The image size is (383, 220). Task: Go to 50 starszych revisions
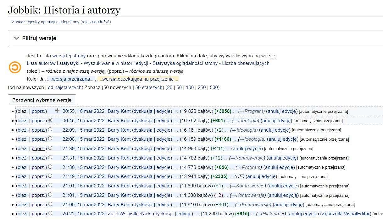(149, 87)
